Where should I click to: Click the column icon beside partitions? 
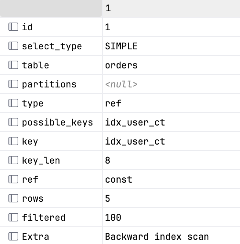coord(13,84)
